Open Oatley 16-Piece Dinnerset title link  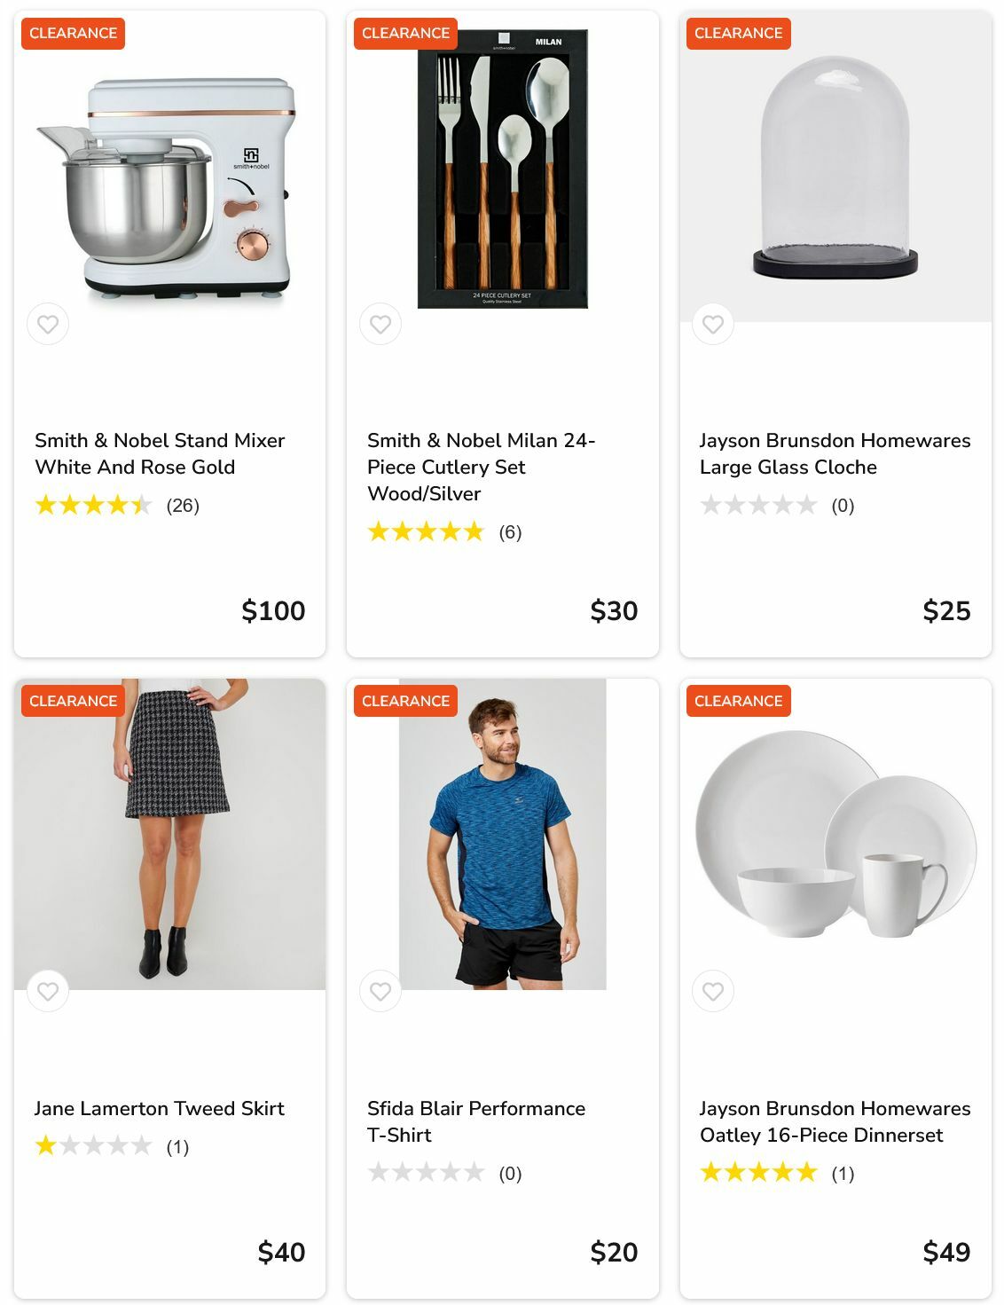pyautogui.click(x=835, y=1121)
